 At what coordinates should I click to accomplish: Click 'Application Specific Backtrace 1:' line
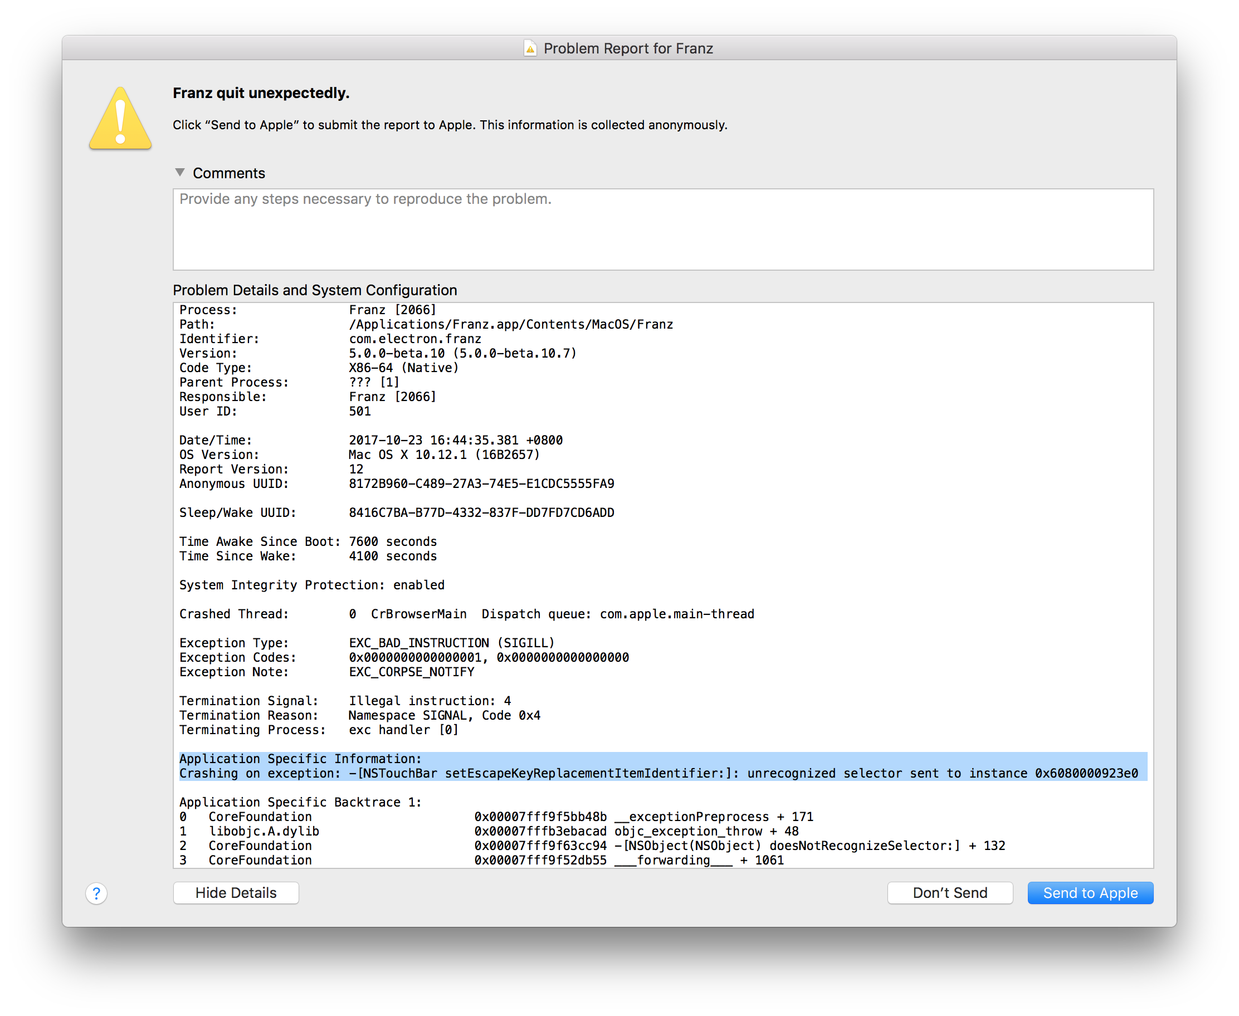tap(300, 802)
